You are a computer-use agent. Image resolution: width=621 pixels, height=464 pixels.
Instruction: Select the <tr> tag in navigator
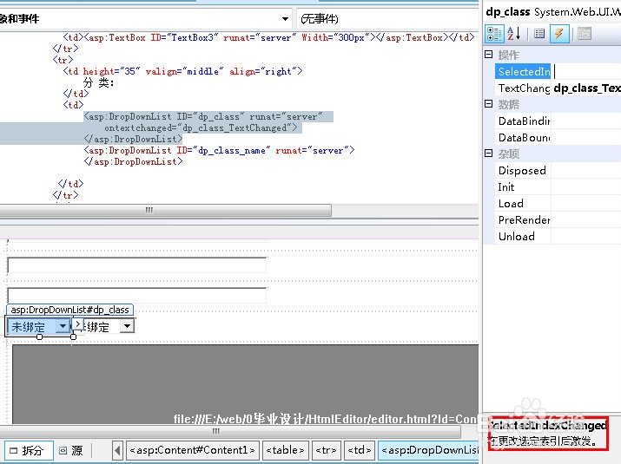click(x=327, y=450)
